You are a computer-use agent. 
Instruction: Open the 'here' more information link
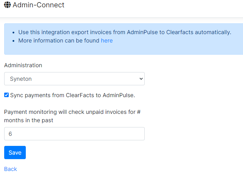107,40
